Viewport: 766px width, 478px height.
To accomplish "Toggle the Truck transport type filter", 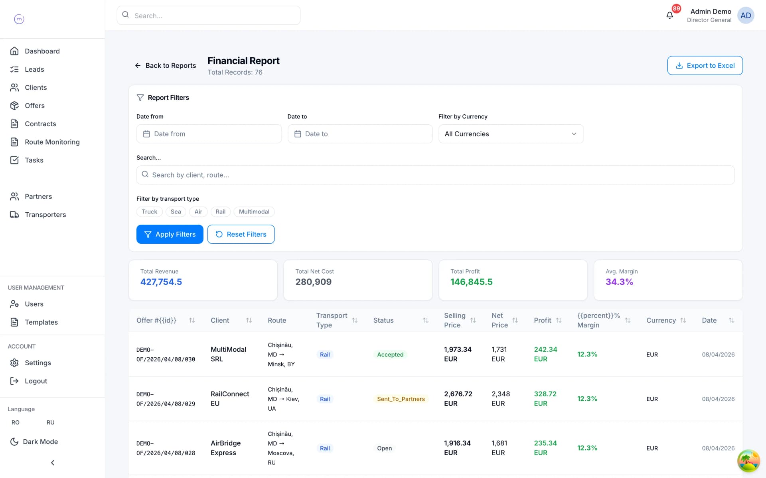I will point(150,212).
